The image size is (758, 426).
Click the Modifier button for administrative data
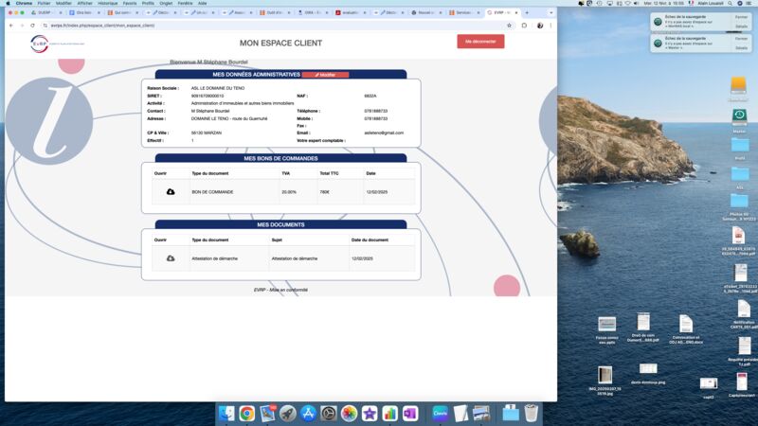click(325, 74)
